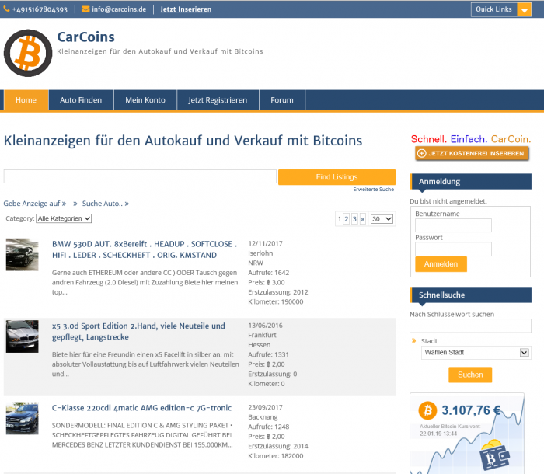The height and width of the screenshot is (474, 544).
Task: Click the Suchen button
Action: tap(470, 375)
